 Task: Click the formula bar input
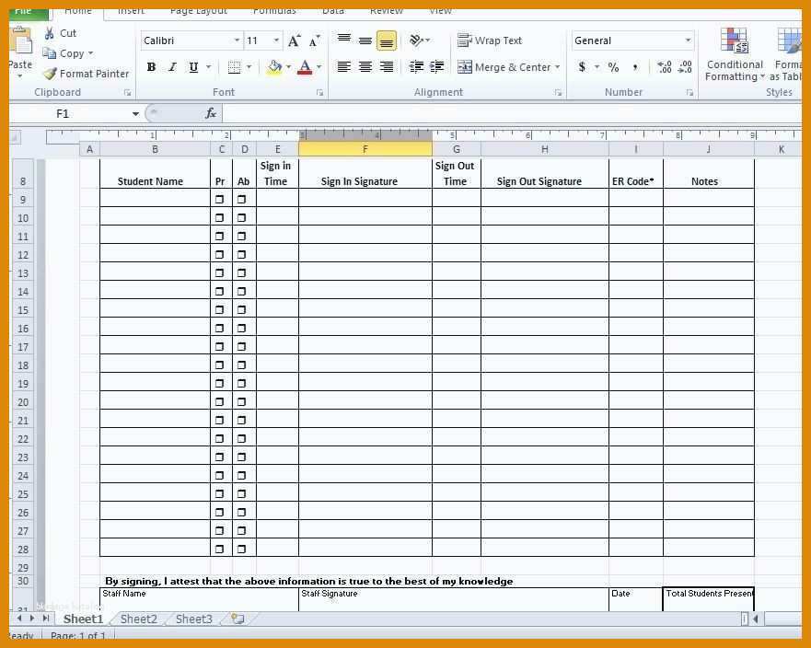click(512, 113)
